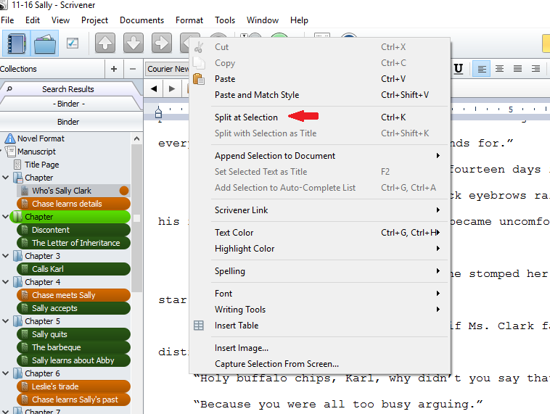Move item right with the right-arrow button
The height and width of the screenshot is (414, 550).
[161, 43]
